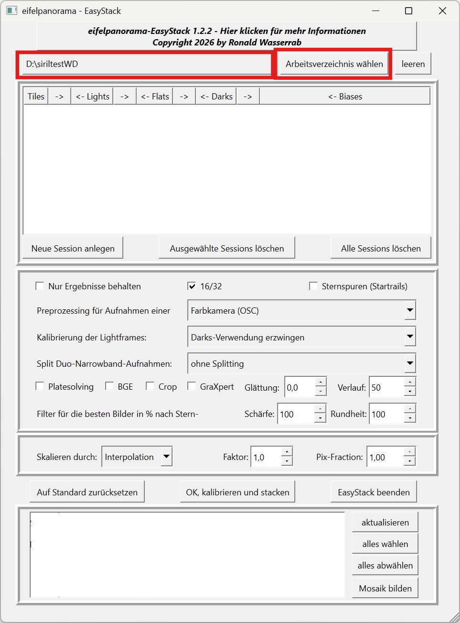Expand the Interpolation scaling dropdown

[166, 457]
